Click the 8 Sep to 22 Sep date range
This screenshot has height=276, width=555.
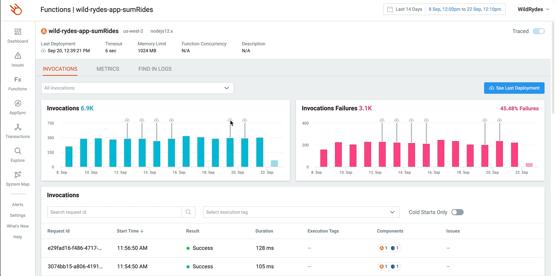pyautogui.click(x=465, y=9)
